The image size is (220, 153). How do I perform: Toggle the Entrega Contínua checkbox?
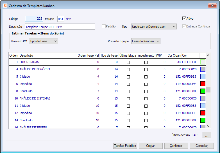(184, 26)
